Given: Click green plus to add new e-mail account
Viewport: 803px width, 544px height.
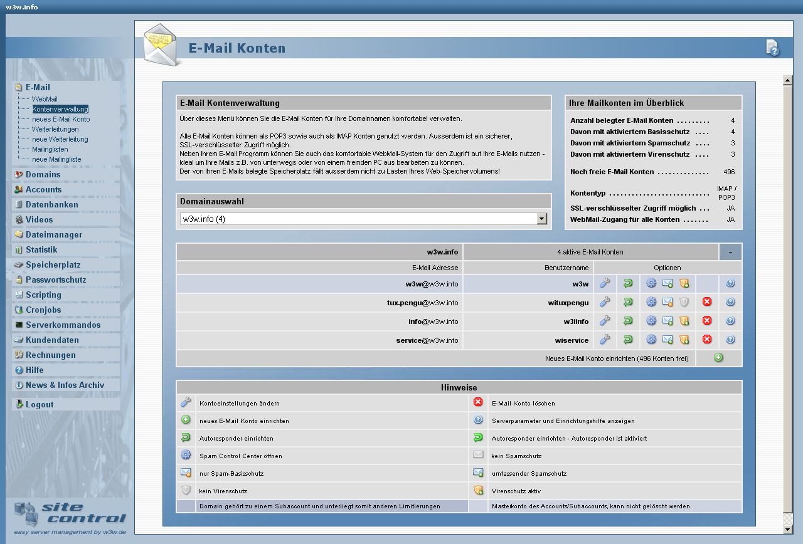Looking at the screenshot, I should click(719, 358).
